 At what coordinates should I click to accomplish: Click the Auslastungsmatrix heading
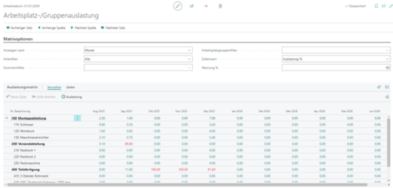[22, 87]
